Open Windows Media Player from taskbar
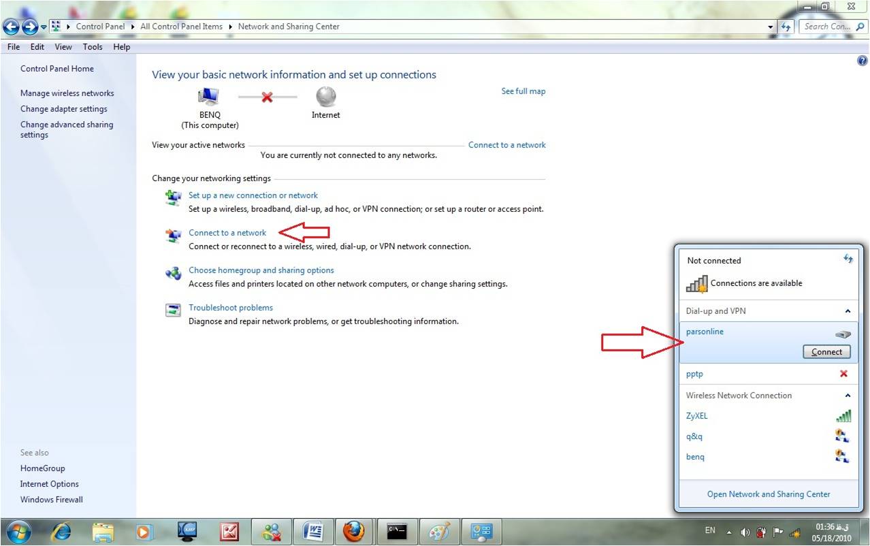 click(x=145, y=531)
